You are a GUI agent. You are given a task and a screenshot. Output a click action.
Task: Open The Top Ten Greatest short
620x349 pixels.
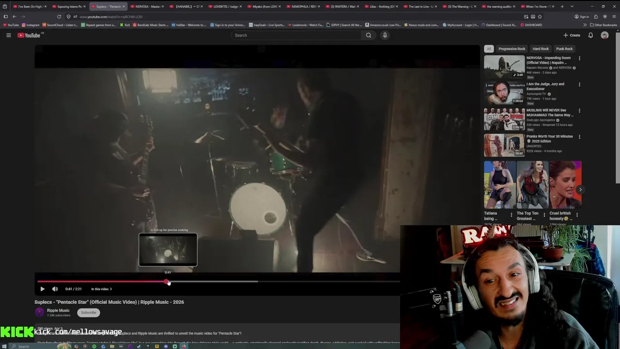[532, 185]
